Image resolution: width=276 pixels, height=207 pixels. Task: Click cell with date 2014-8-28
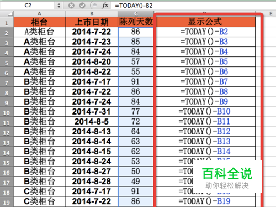pos(92,182)
